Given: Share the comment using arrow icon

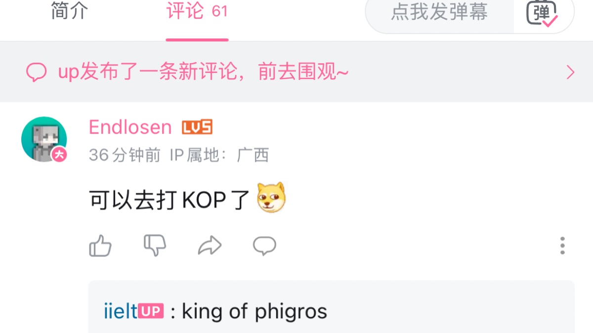Looking at the screenshot, I should coord(210,245).
